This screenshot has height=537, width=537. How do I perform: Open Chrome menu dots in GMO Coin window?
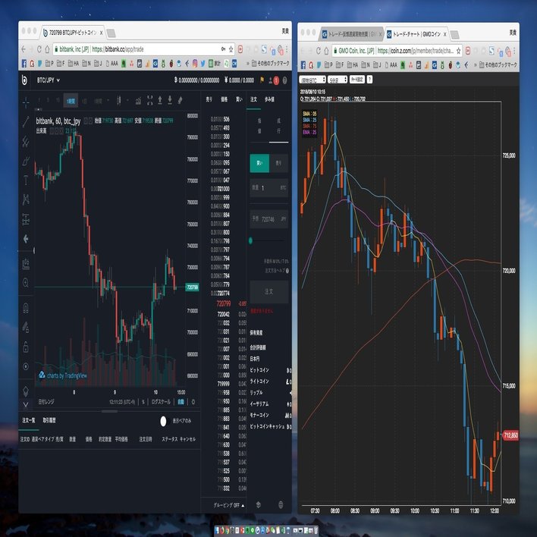(x=514, y=51)
